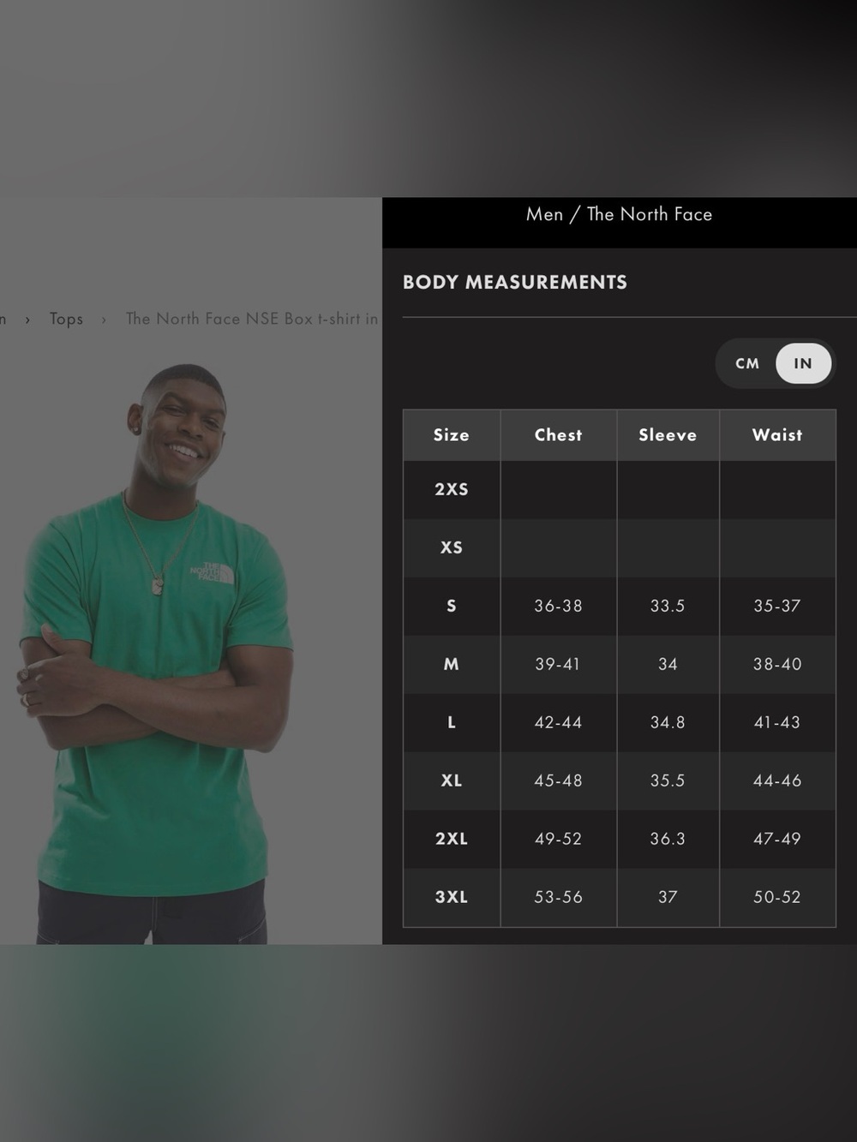Image resolution: width=857 pixels, height=1142 pixels.
Task: Click the Size column header
Action: click(x=452, y=435)
